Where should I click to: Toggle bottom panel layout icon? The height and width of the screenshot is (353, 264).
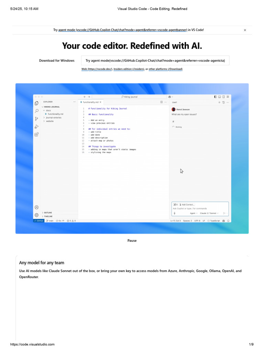[x=220, y=97]
